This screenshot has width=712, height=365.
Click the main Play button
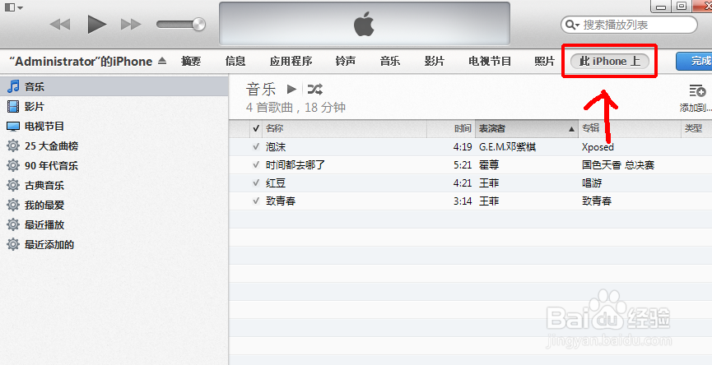[x=96, y=24]
